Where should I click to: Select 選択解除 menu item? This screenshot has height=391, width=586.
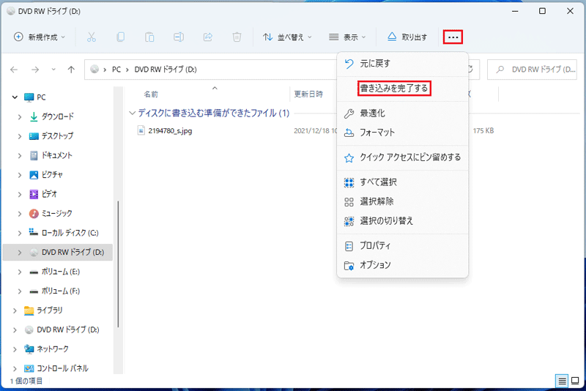(x=402, y=201)
